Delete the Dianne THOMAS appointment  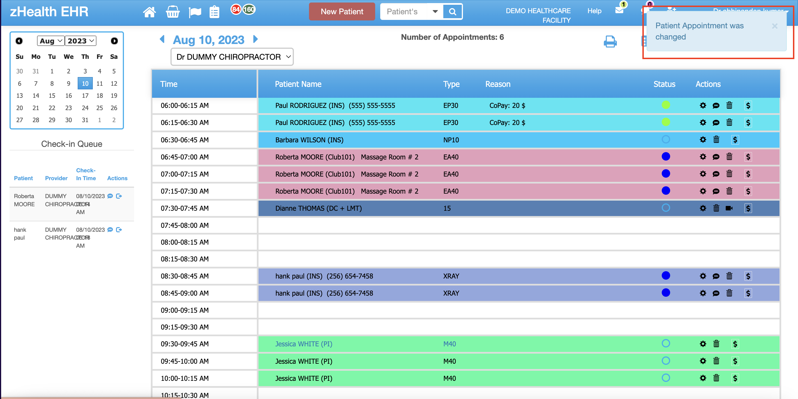coord(716,208)
